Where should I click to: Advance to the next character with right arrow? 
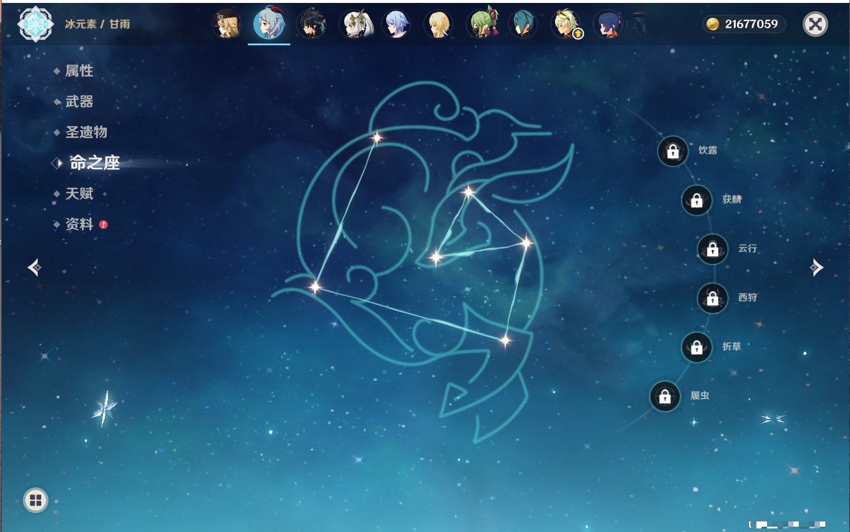(816, 267)
